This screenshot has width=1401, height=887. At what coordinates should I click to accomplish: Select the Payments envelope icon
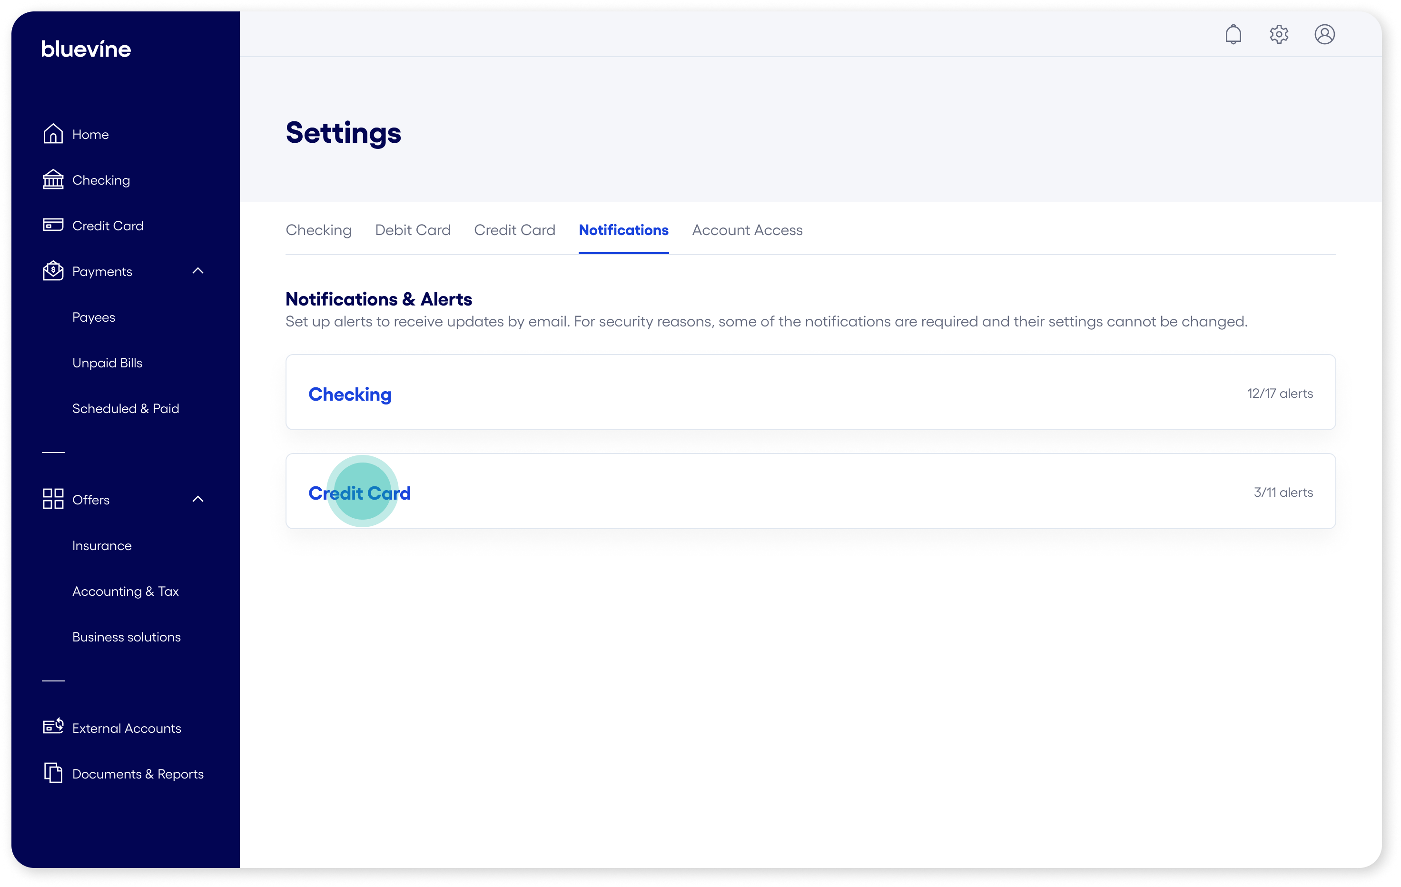click(x=52, y=270)
